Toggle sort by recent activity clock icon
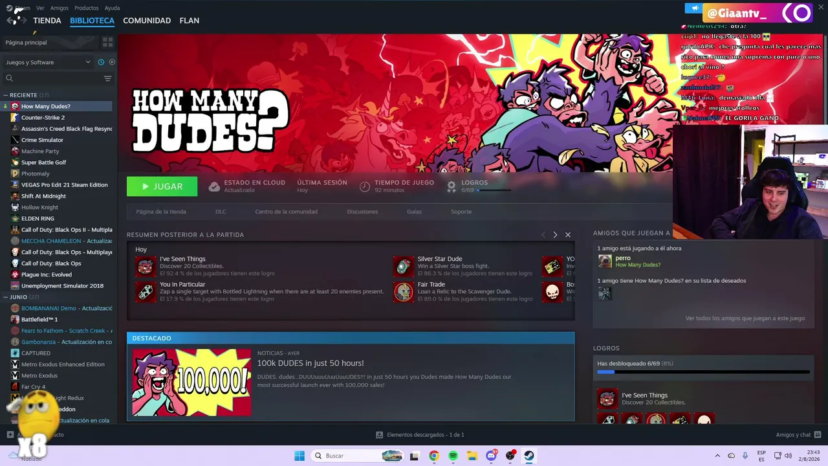Image resolution: width=828 pixels, height=466 pixels. [x=101, y=62]
